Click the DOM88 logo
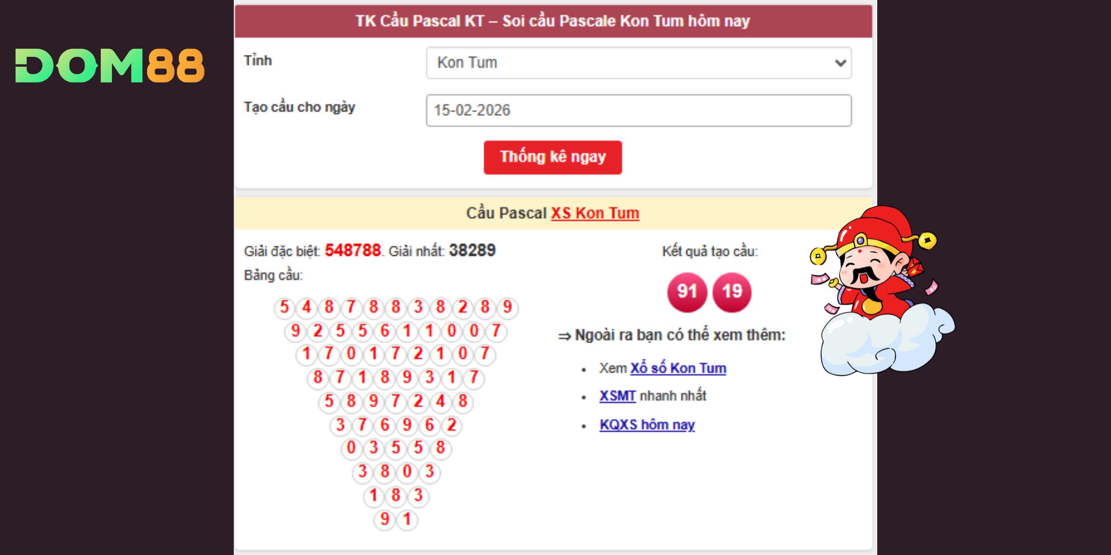The width and height of the screenshot is (1111, 555). (x=110, y=66)
